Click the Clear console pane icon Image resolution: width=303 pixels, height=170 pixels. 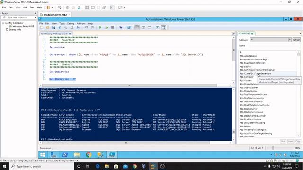pyautogui.click(x=78, y=27)
